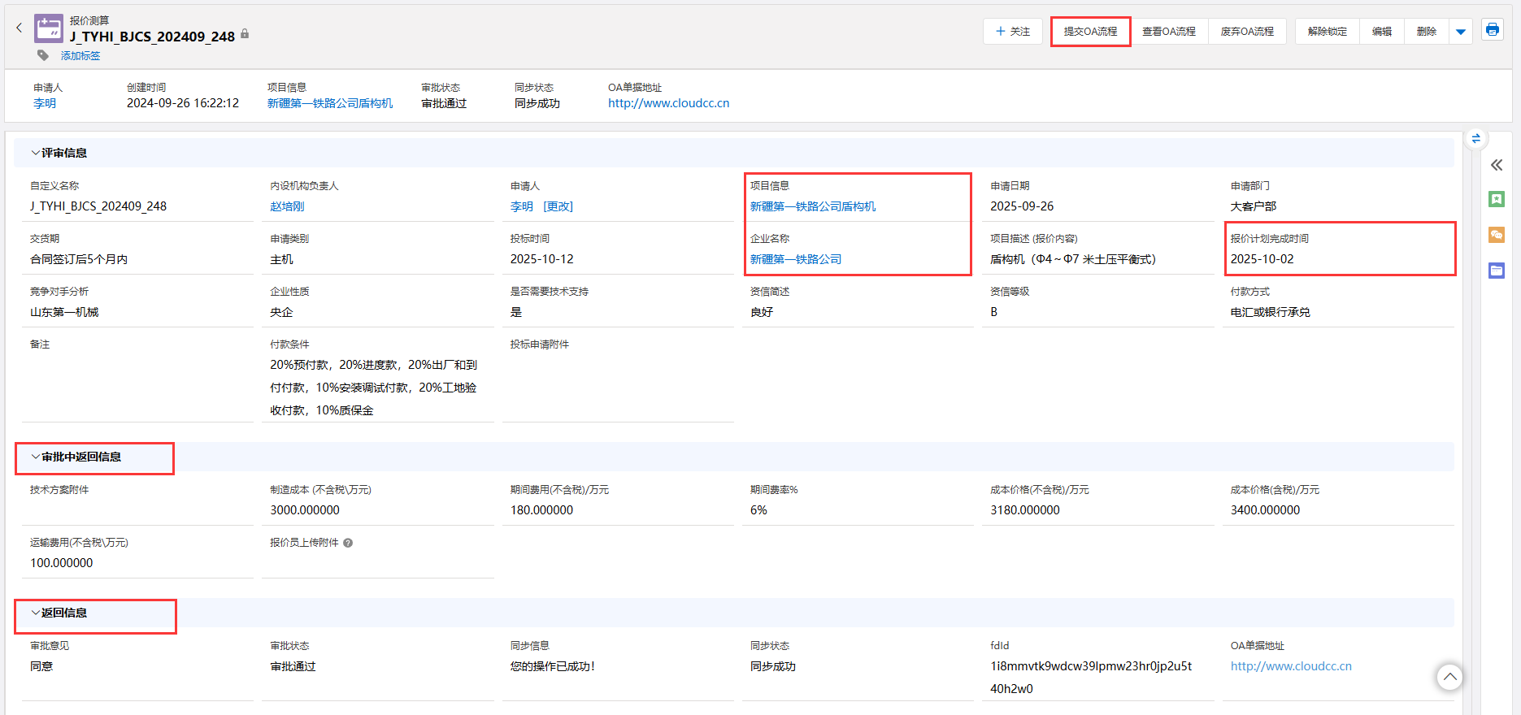Image resolution: width=1521 pixels, height=715 pixels.
Task: Click the 提交OA流程 button
Action: [1090, 32]
